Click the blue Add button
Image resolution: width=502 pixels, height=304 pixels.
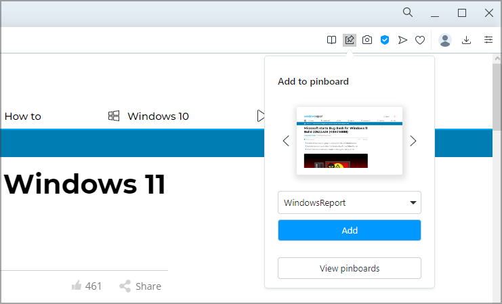tap(350, 230)
